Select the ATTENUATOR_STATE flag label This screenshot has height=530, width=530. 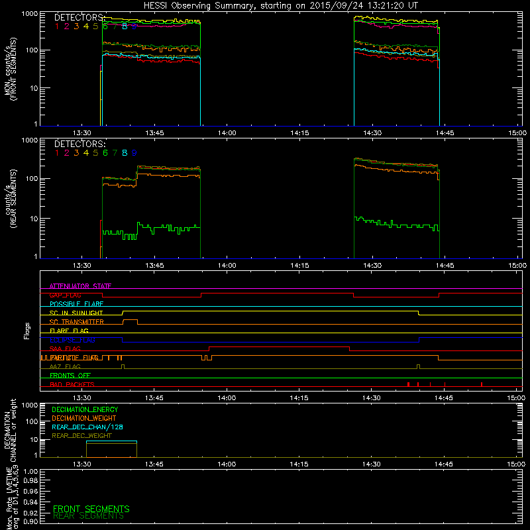[x=80, y=286]
